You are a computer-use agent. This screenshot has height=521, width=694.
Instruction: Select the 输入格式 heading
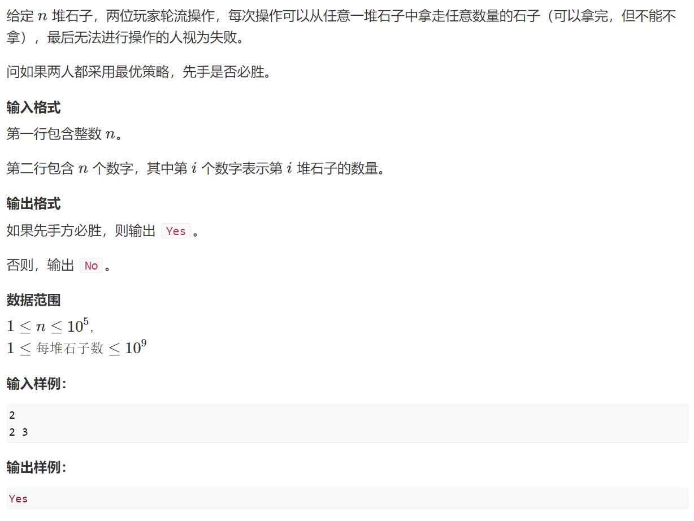coord(34,107)
